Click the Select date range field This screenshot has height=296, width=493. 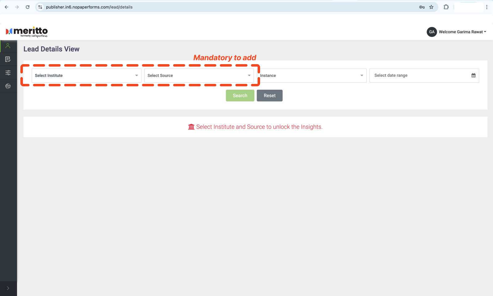(x=420, y=76)
